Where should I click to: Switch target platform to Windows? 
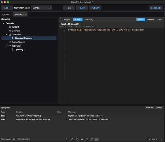150,20
